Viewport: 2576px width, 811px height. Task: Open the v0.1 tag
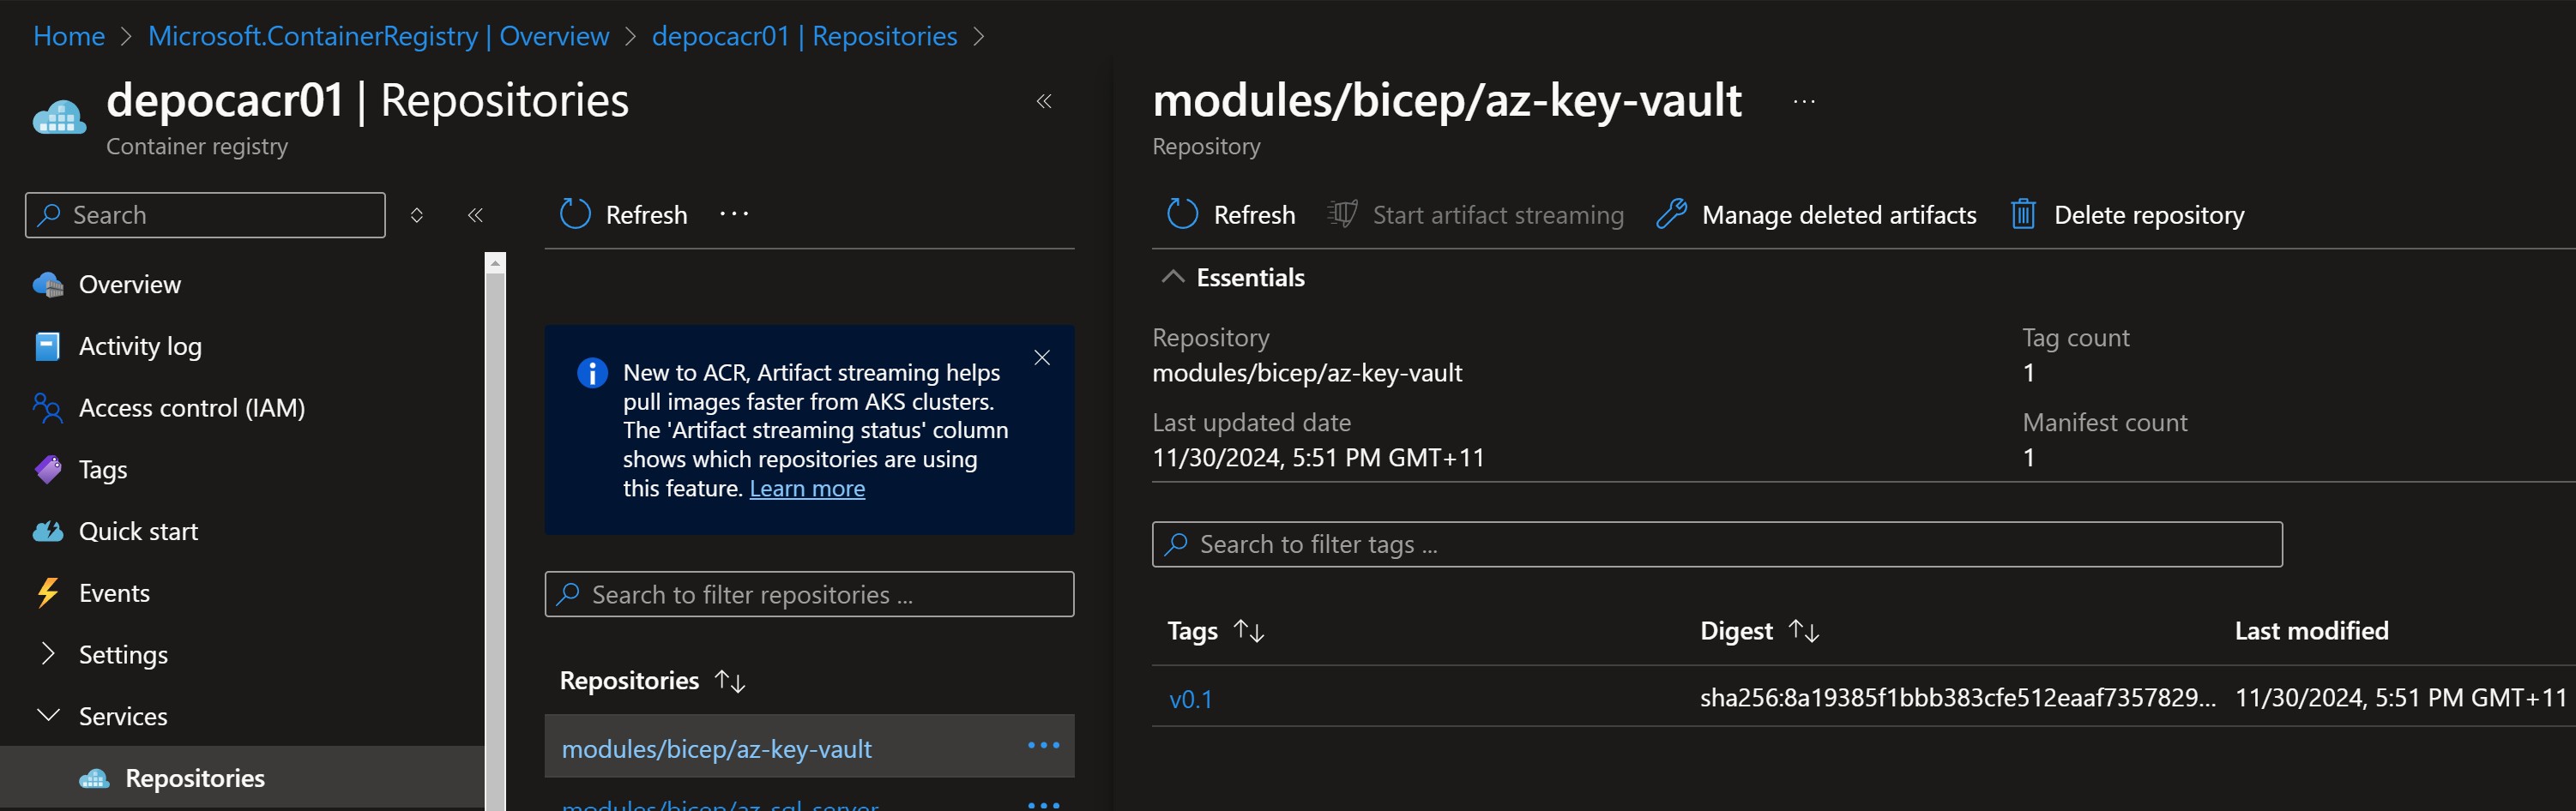click(x=1190, y=699)
